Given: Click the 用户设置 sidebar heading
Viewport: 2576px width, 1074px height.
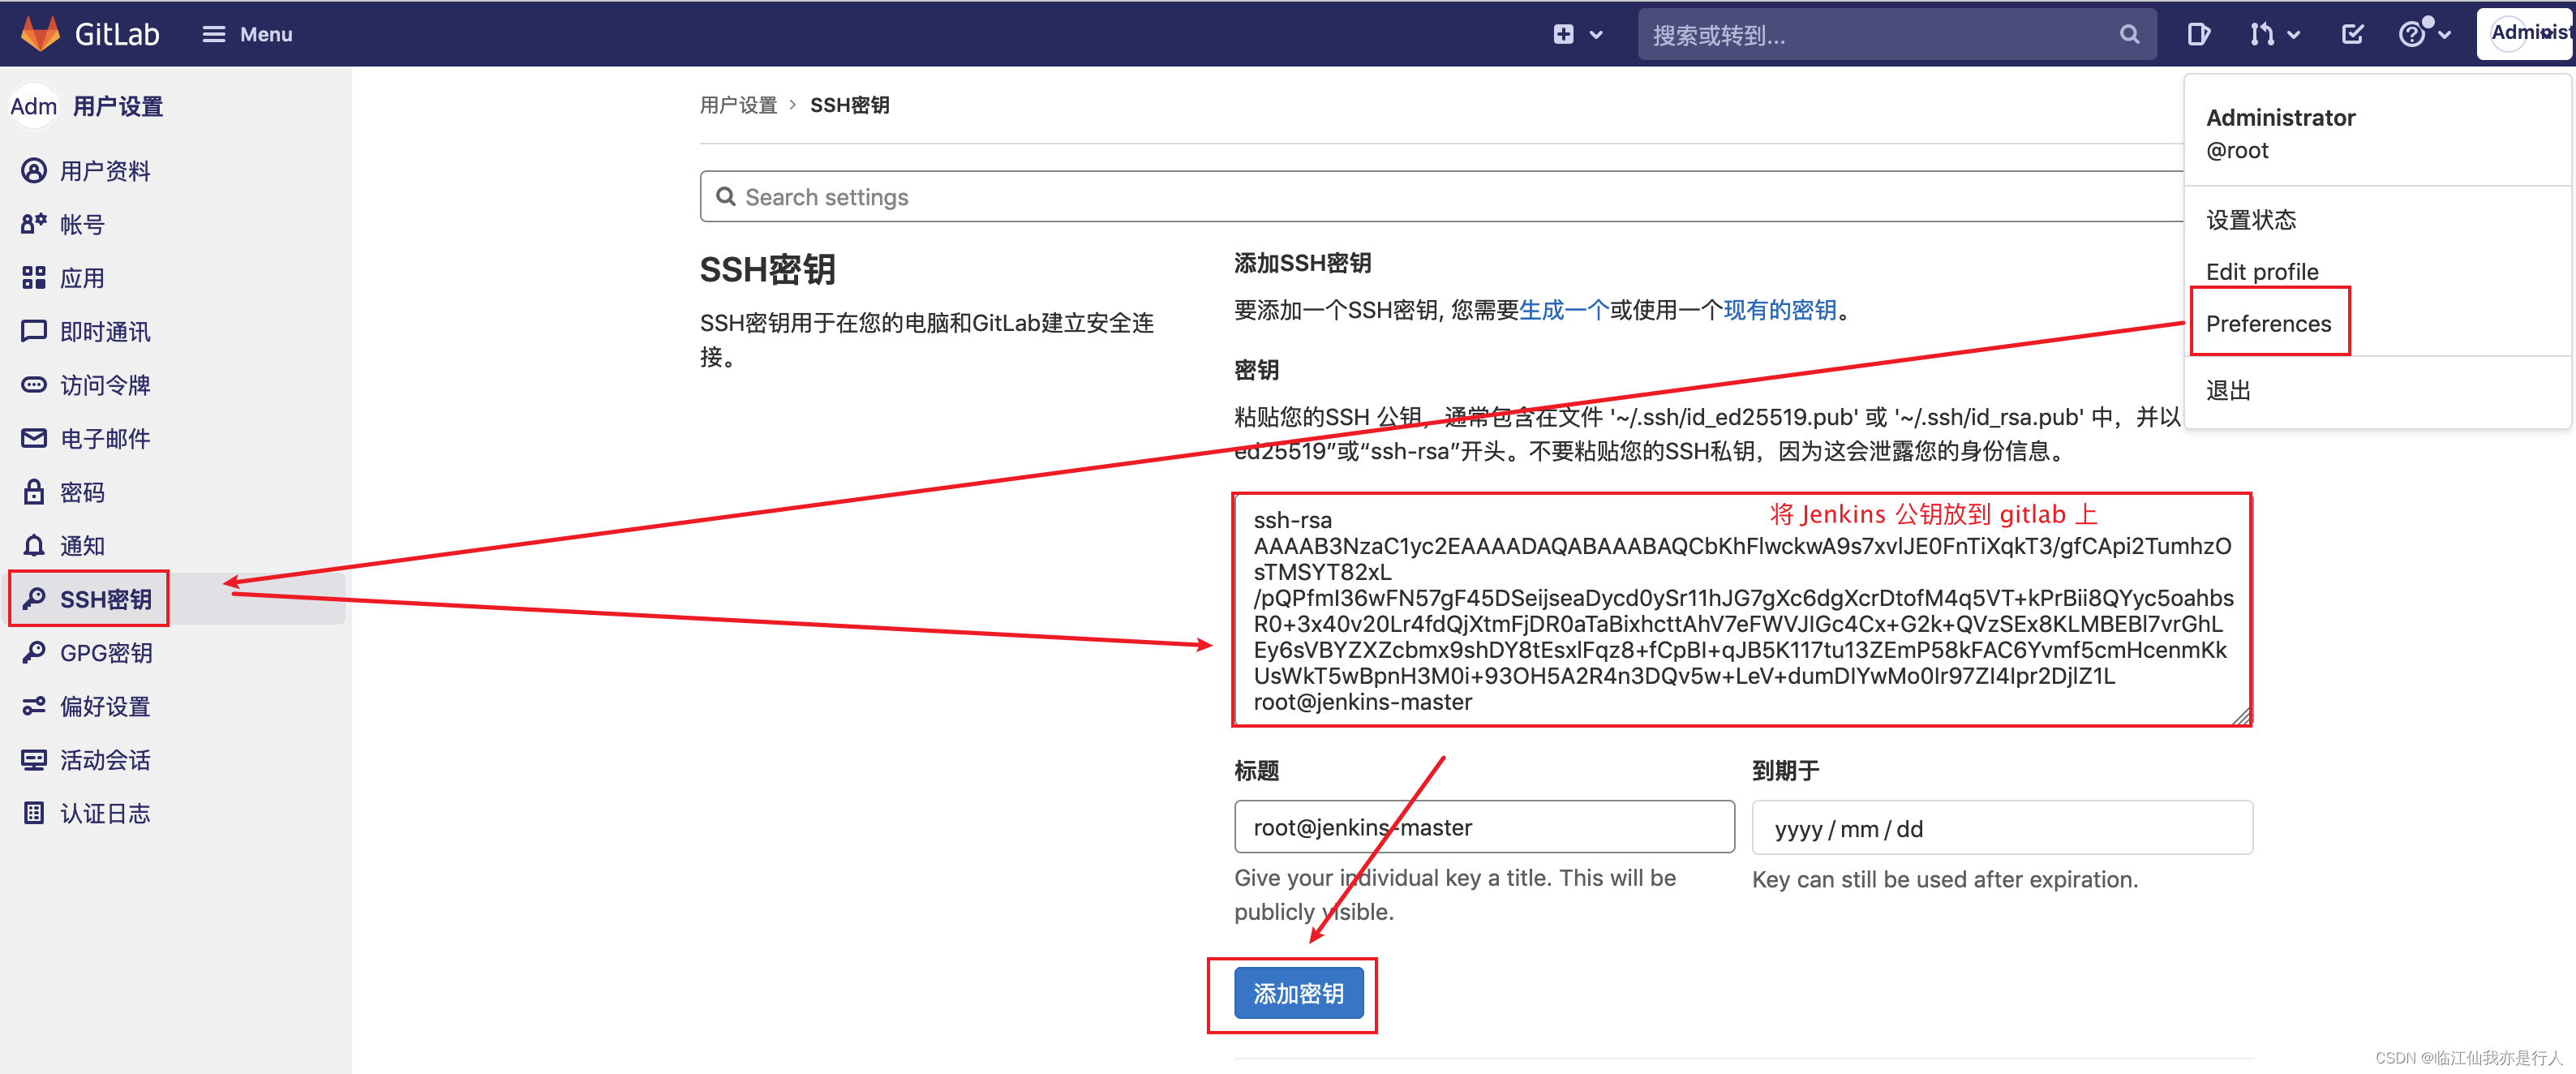Looking at the screenshot, I should click(117, 106).
